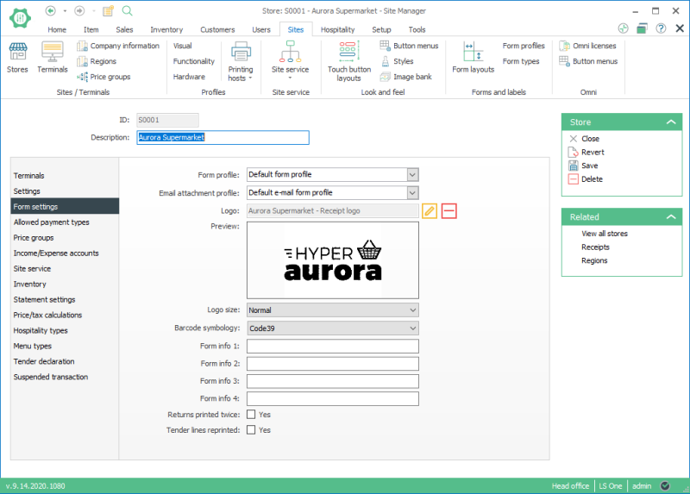Open the Image bank

point(405,77)
